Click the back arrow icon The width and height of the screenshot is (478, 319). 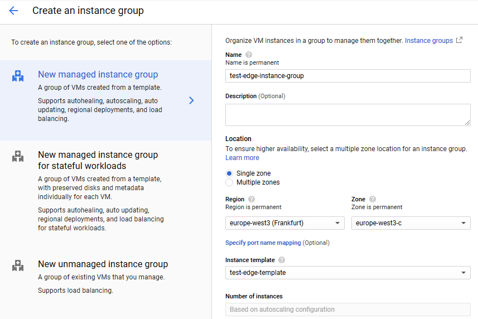[13, 11]
